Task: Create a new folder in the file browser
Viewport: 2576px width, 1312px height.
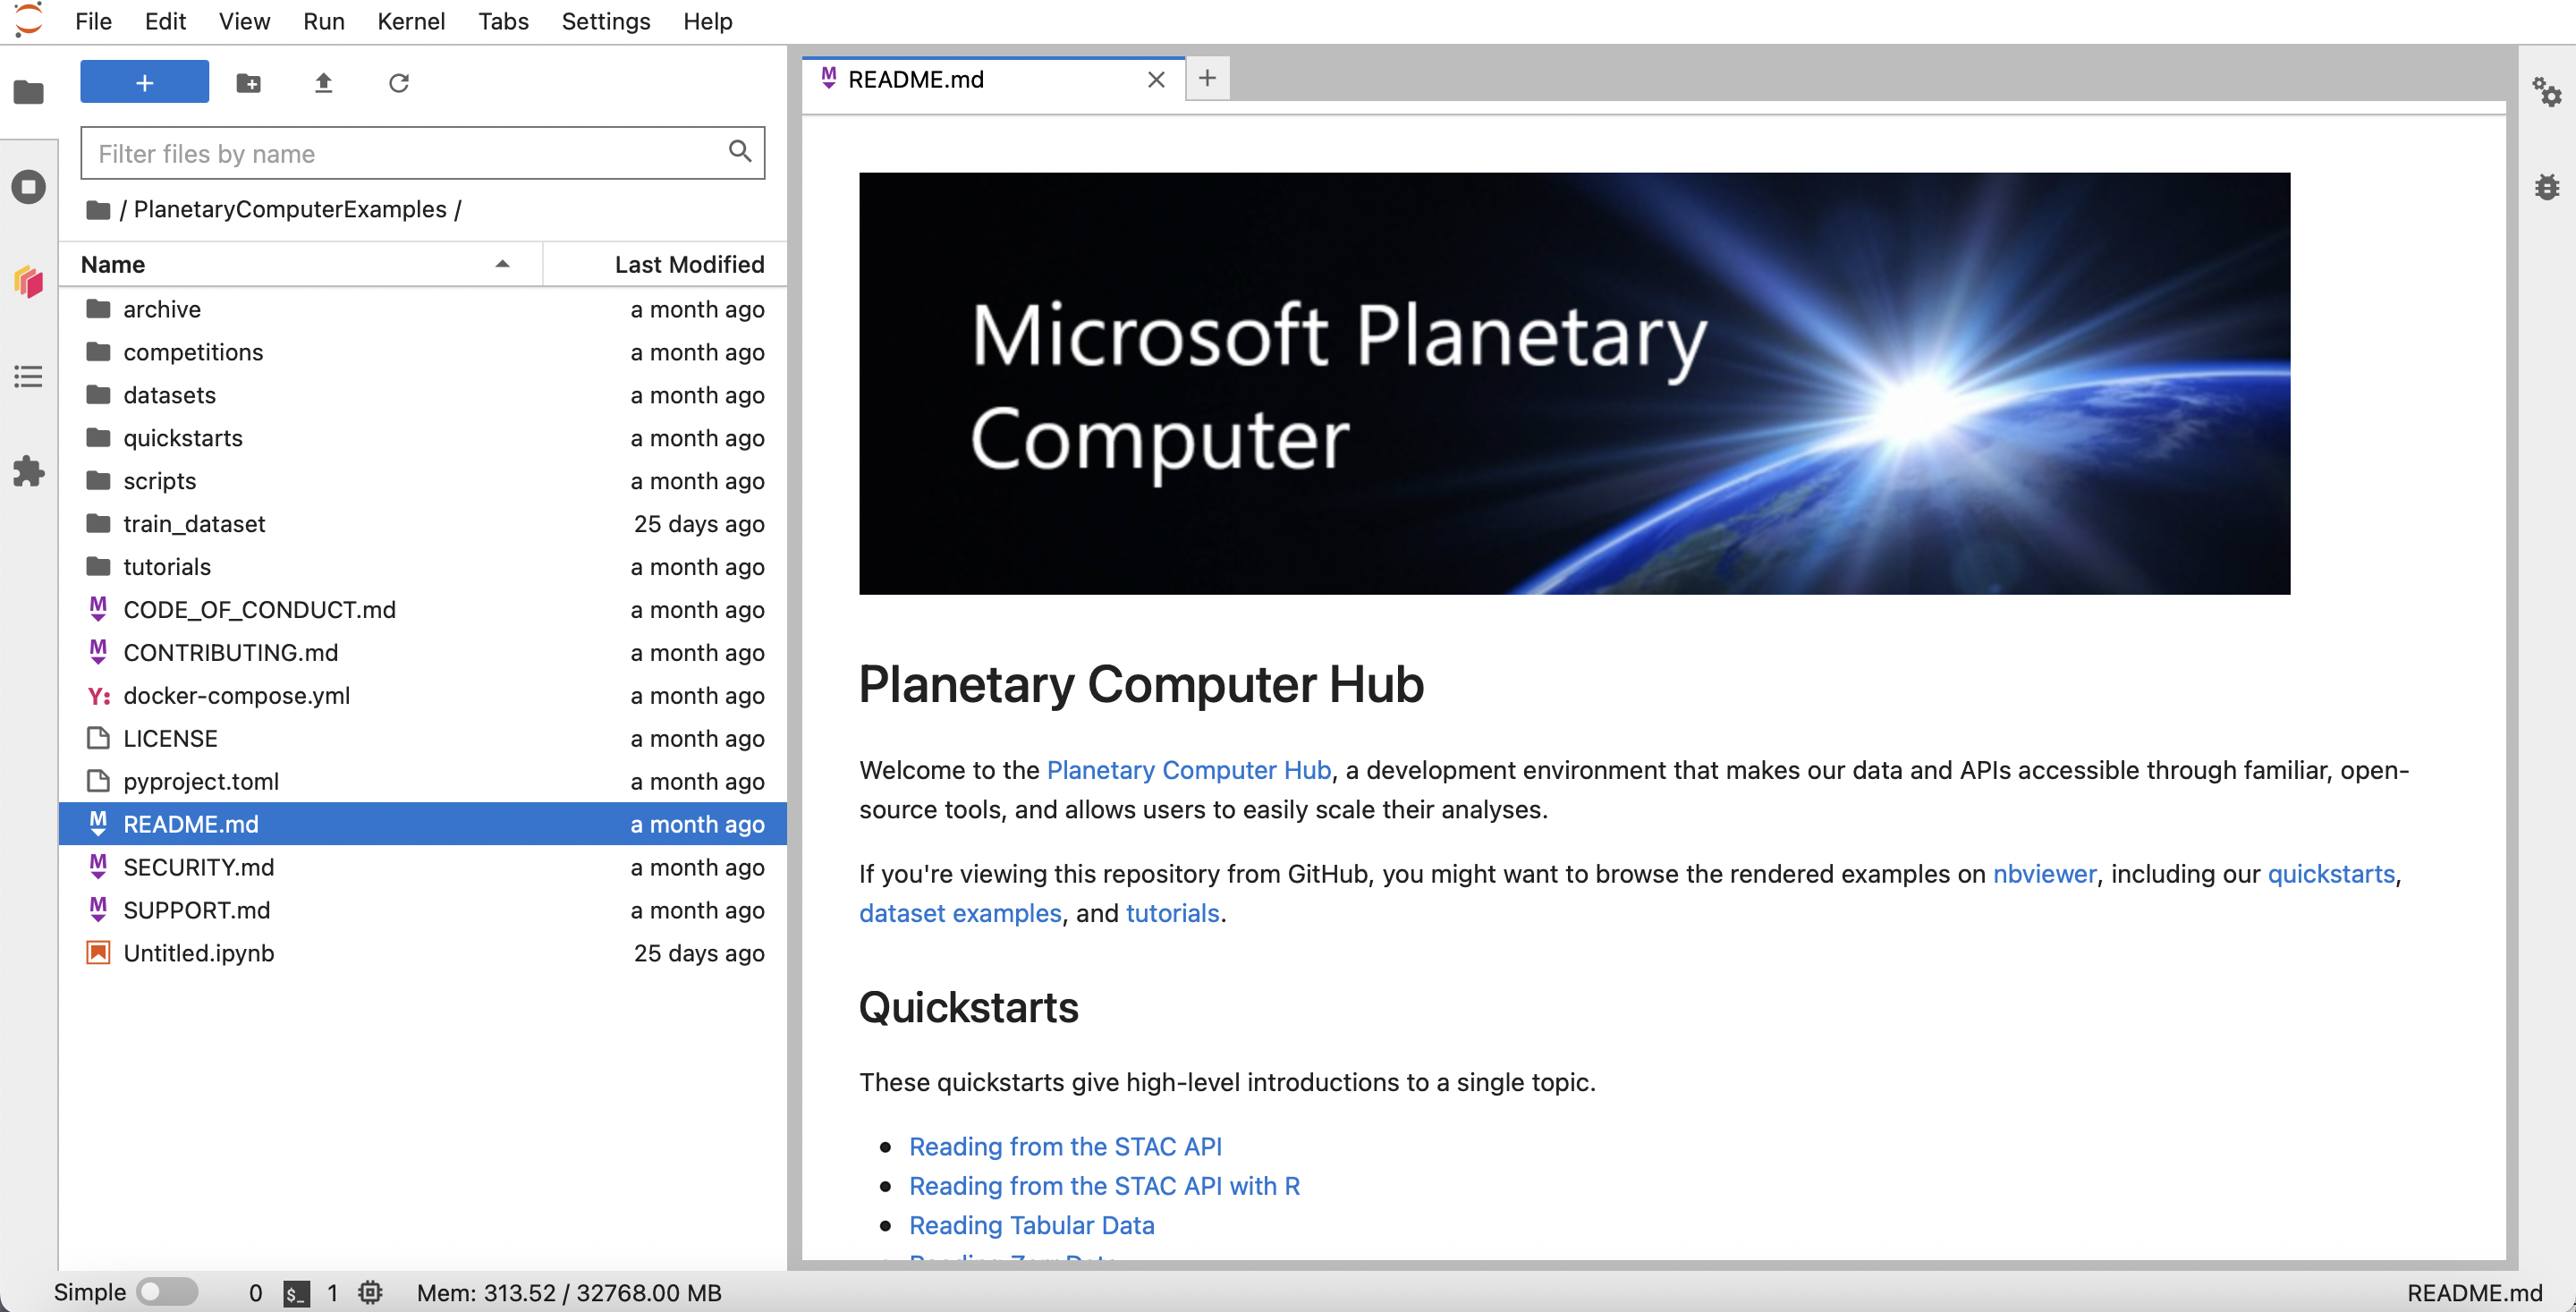Action: [248, 83]
